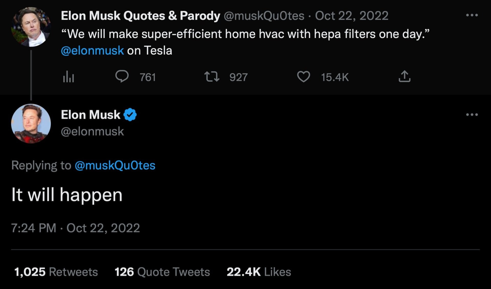Click the Elon Musk display name

coord(91,115)
